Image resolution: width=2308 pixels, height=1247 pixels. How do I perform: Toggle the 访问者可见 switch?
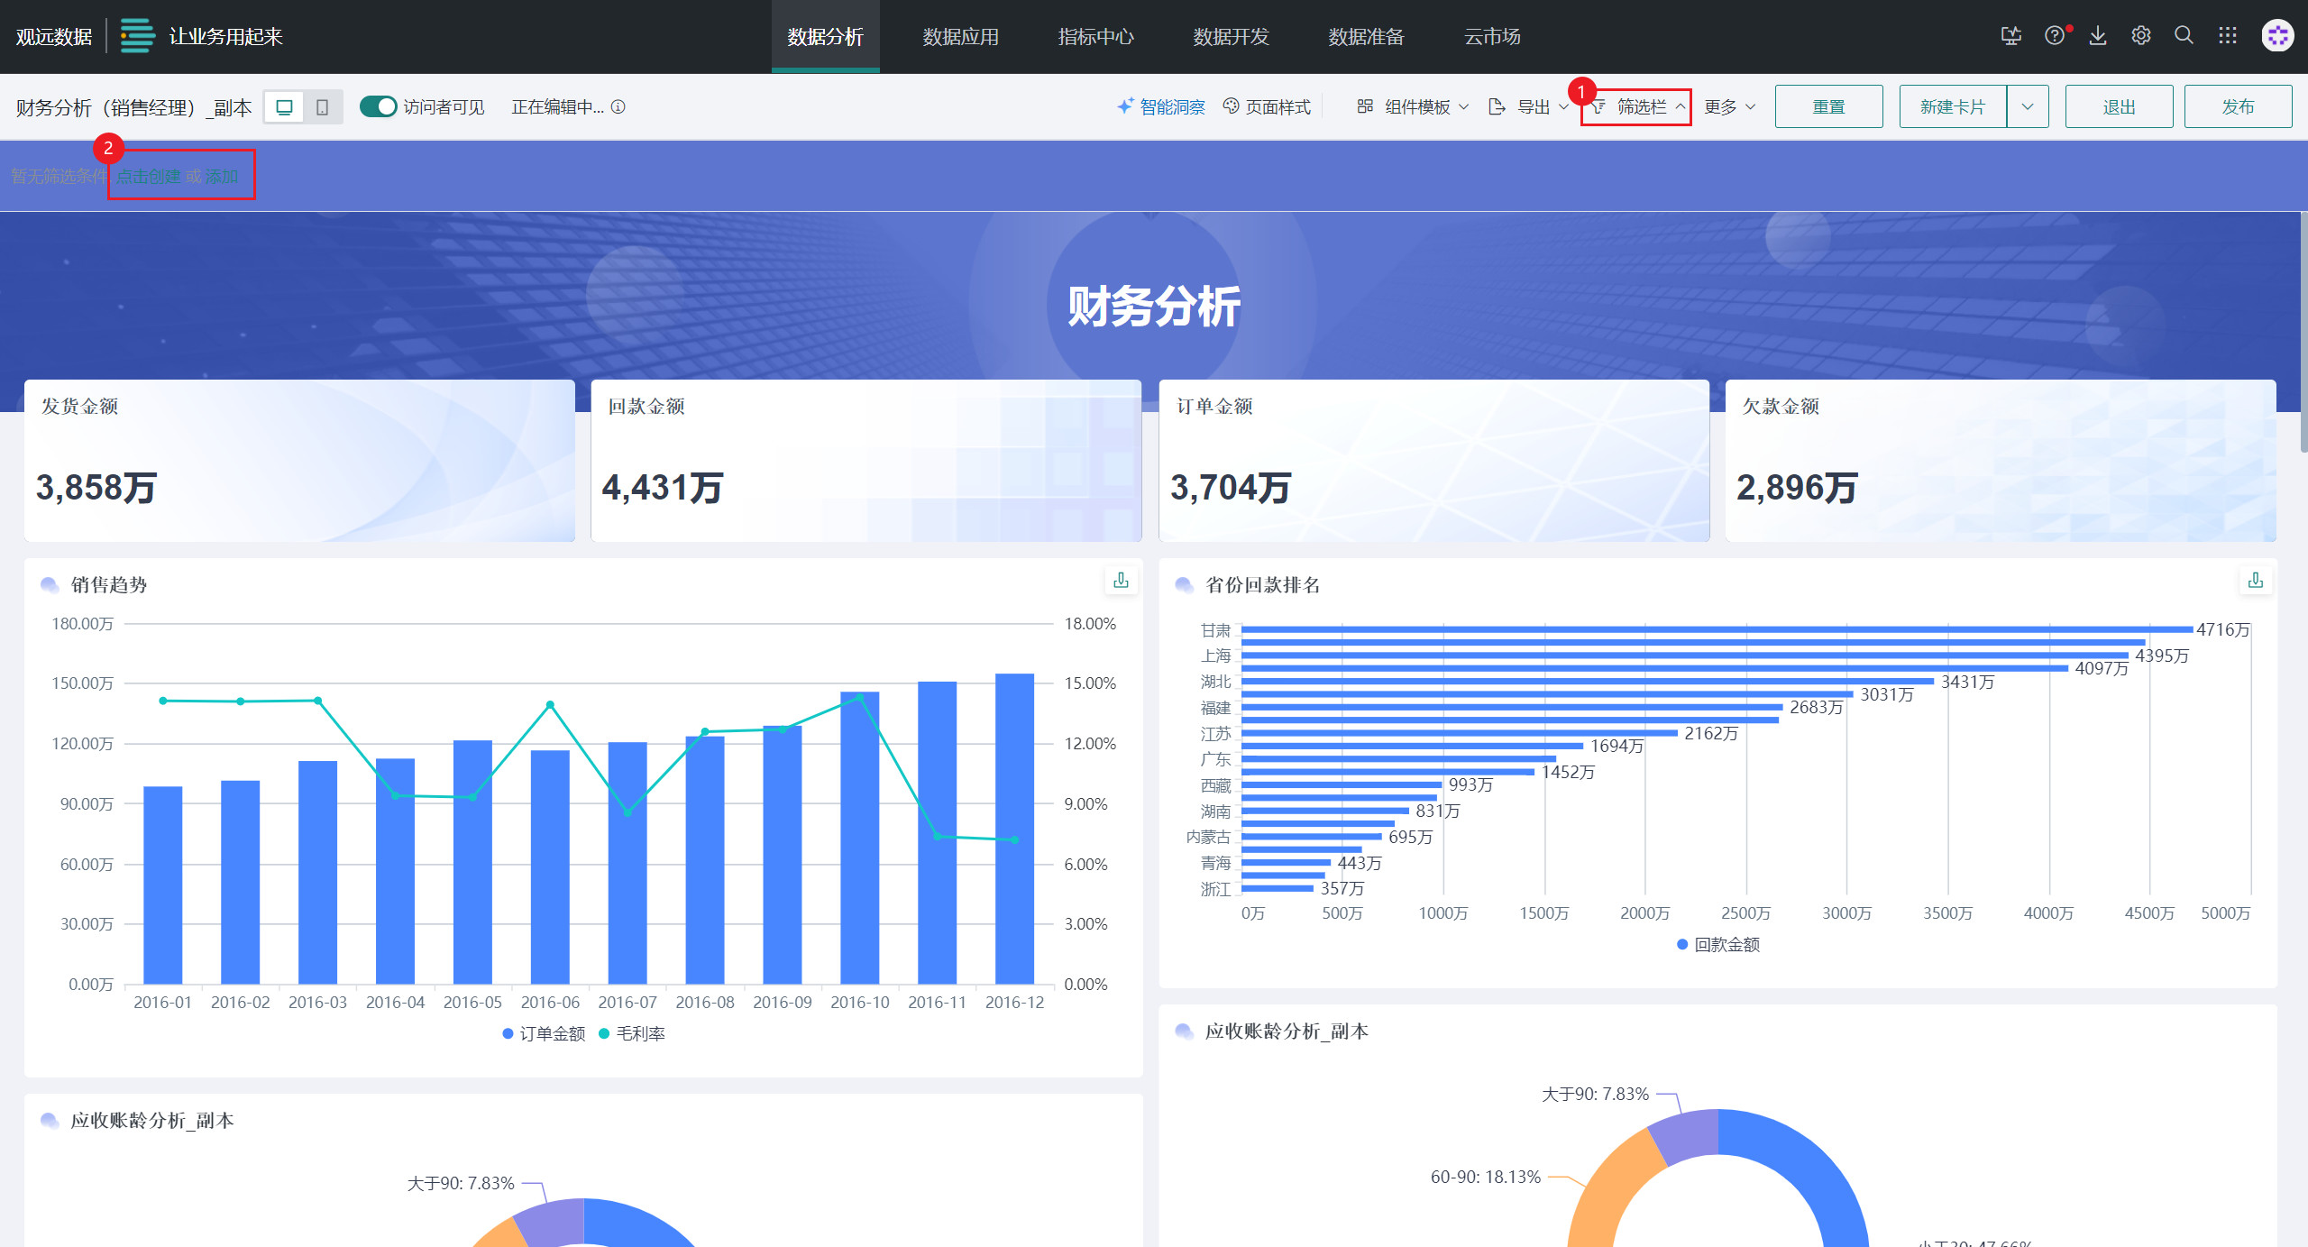[378, 107]
